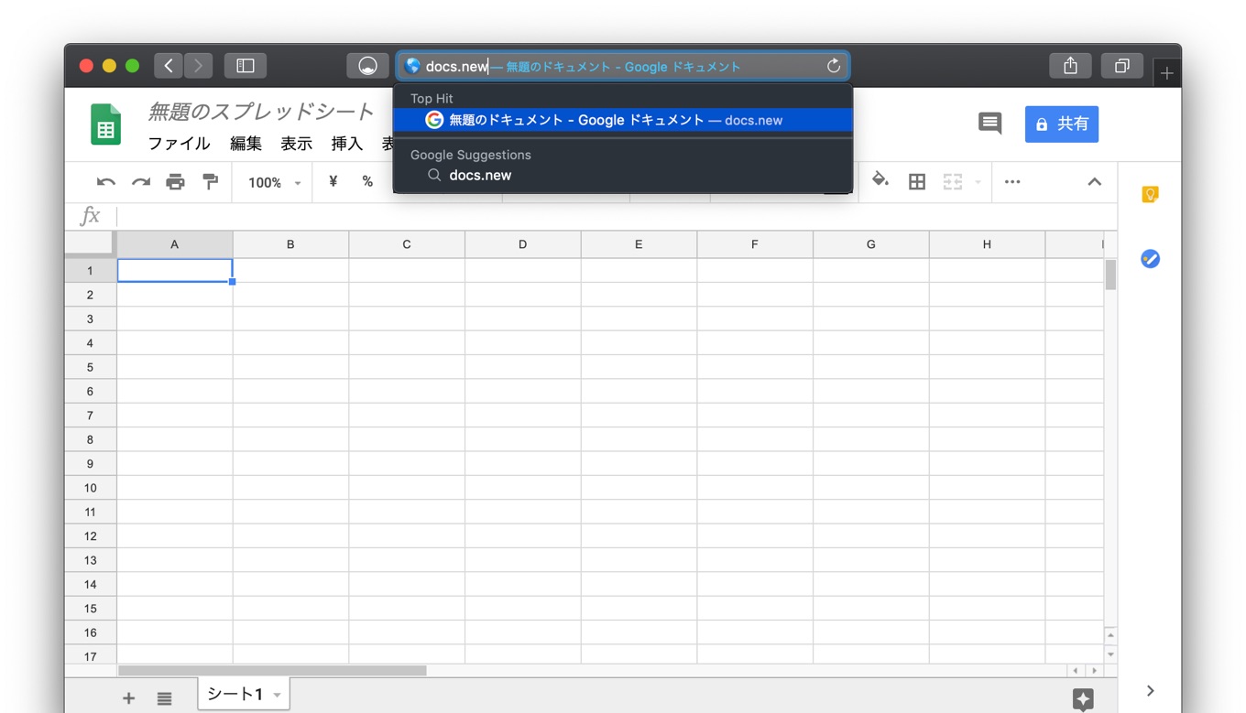The height and width of the screenshot is (713, 1246).
Task: Click the Explore star icon
Action: coord(1083,699)
